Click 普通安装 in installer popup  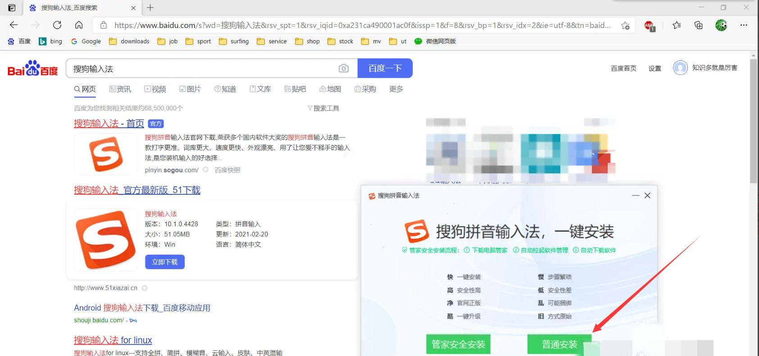(x=559, y=344)
